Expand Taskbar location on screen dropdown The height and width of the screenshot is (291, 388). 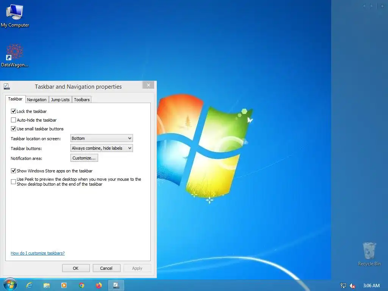tap(102, 138)
